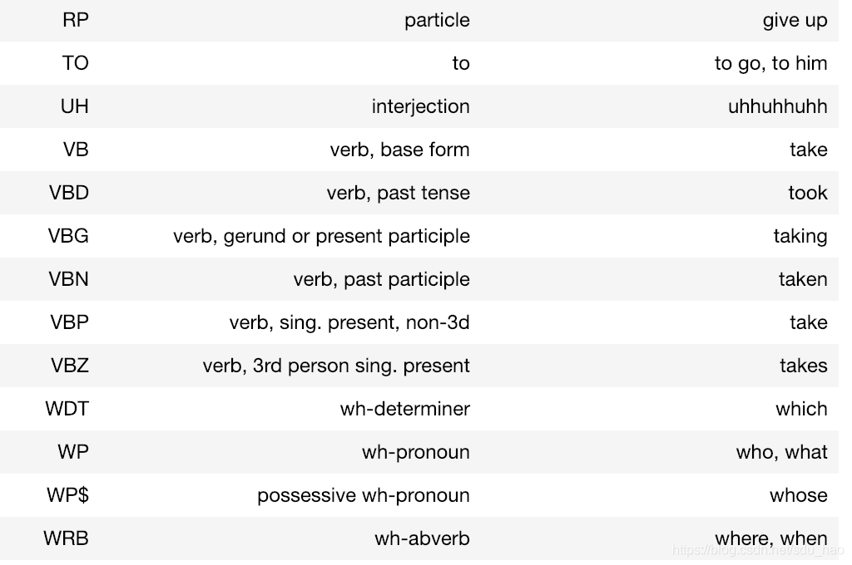The height and width of the screenshot is (565, 852).
Task: Select the 'uhhuhhuhh' example text
Action: [x=778, y=106]
